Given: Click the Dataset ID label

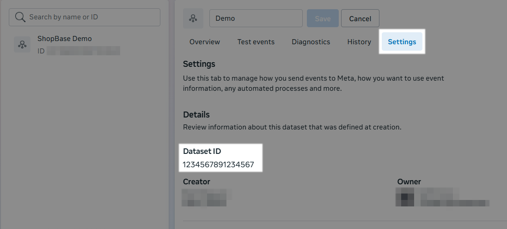Looking at the screenshot, I should coord(202,151).
